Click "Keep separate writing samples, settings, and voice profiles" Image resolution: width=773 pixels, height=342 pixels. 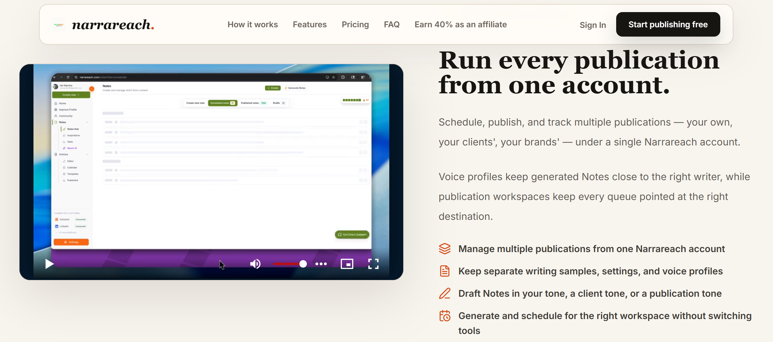pyautogui.click(x=590, y=271)
